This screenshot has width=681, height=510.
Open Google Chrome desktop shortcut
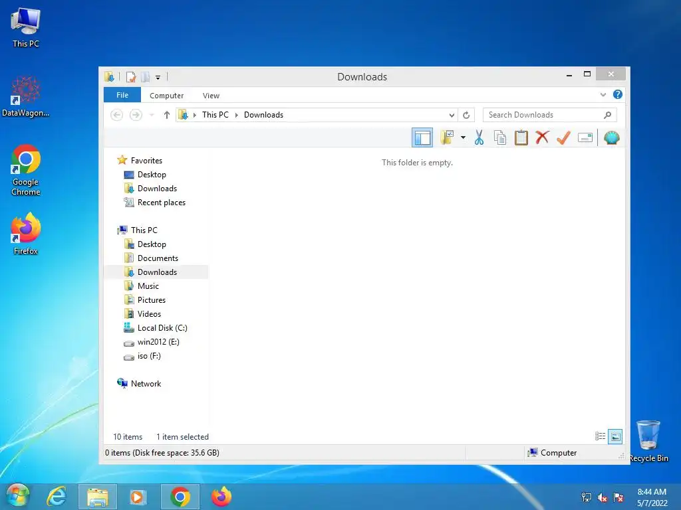[x=26, y=170]
